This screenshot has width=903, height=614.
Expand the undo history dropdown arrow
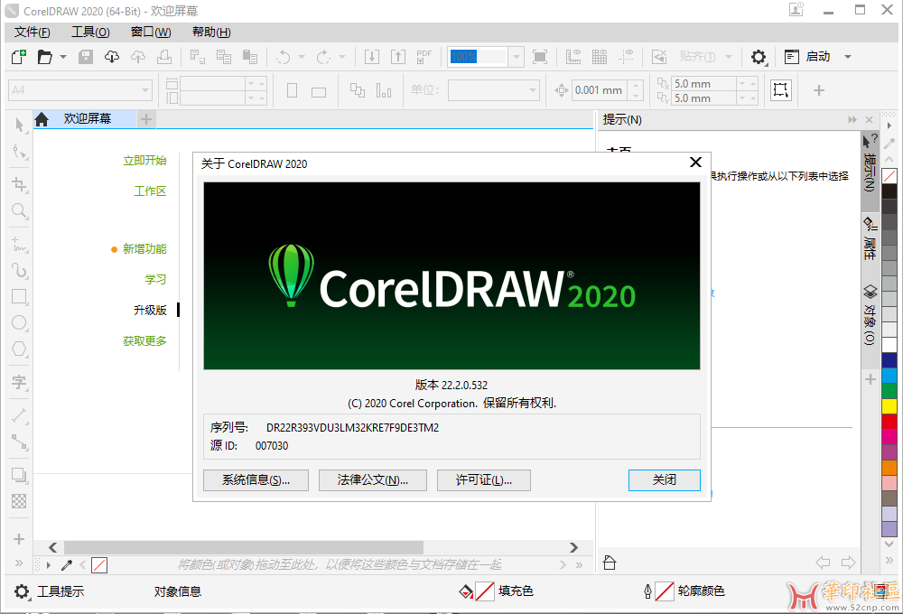pyautogui.click(x=302, y=57)
